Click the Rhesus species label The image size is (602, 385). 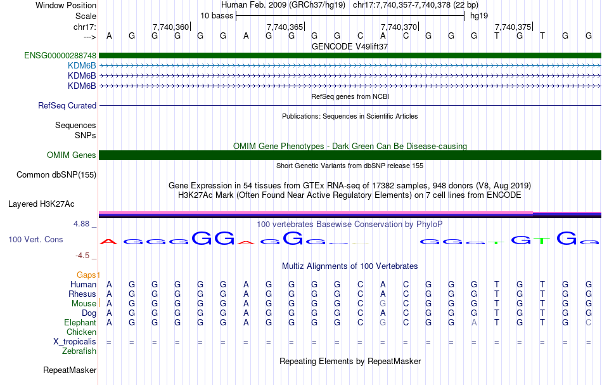[82, 294]
